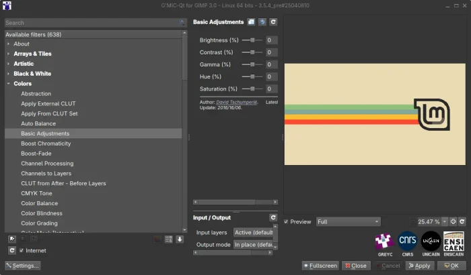Viewport: 471px width, 275px height.
Task: Click the filter selection mode list icon
Action: (168, 239)
